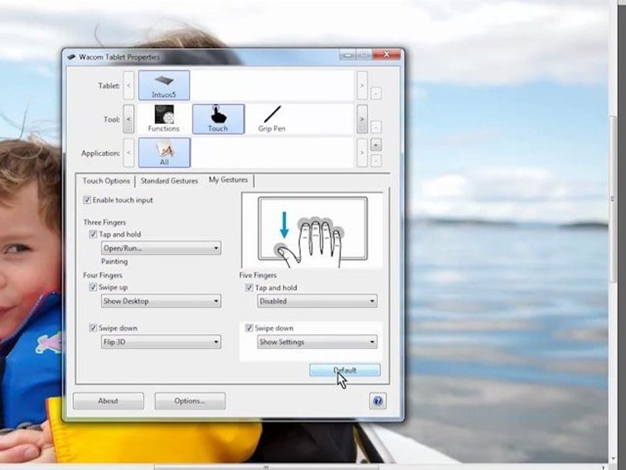
Task: Open the About dialog button
Action: click(108, 400)
